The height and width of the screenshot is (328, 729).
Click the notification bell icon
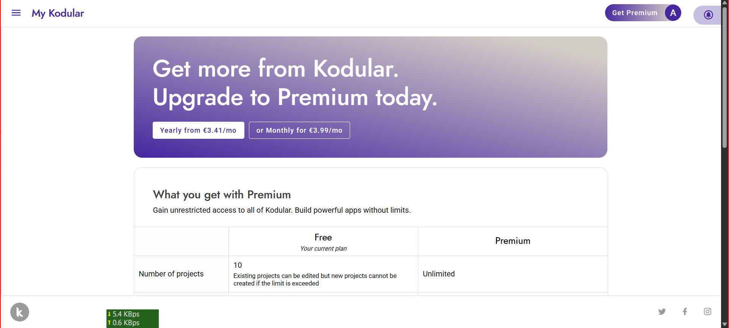coord(708,15)
